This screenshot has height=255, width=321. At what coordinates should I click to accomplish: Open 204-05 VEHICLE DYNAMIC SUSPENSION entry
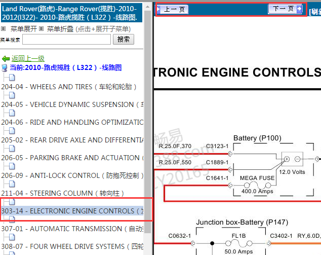tap(72, 104)
